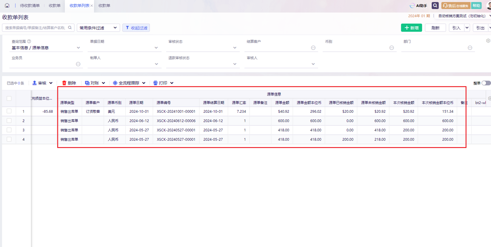The height and width of the screenshot is (247, 491).
Task: Close the 收款单列表 tab
Action: coord(91,6)
